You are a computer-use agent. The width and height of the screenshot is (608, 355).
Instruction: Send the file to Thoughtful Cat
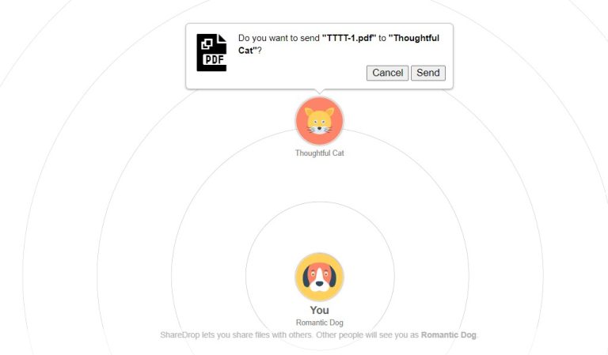pyautogui.click(x=428, y=73)
